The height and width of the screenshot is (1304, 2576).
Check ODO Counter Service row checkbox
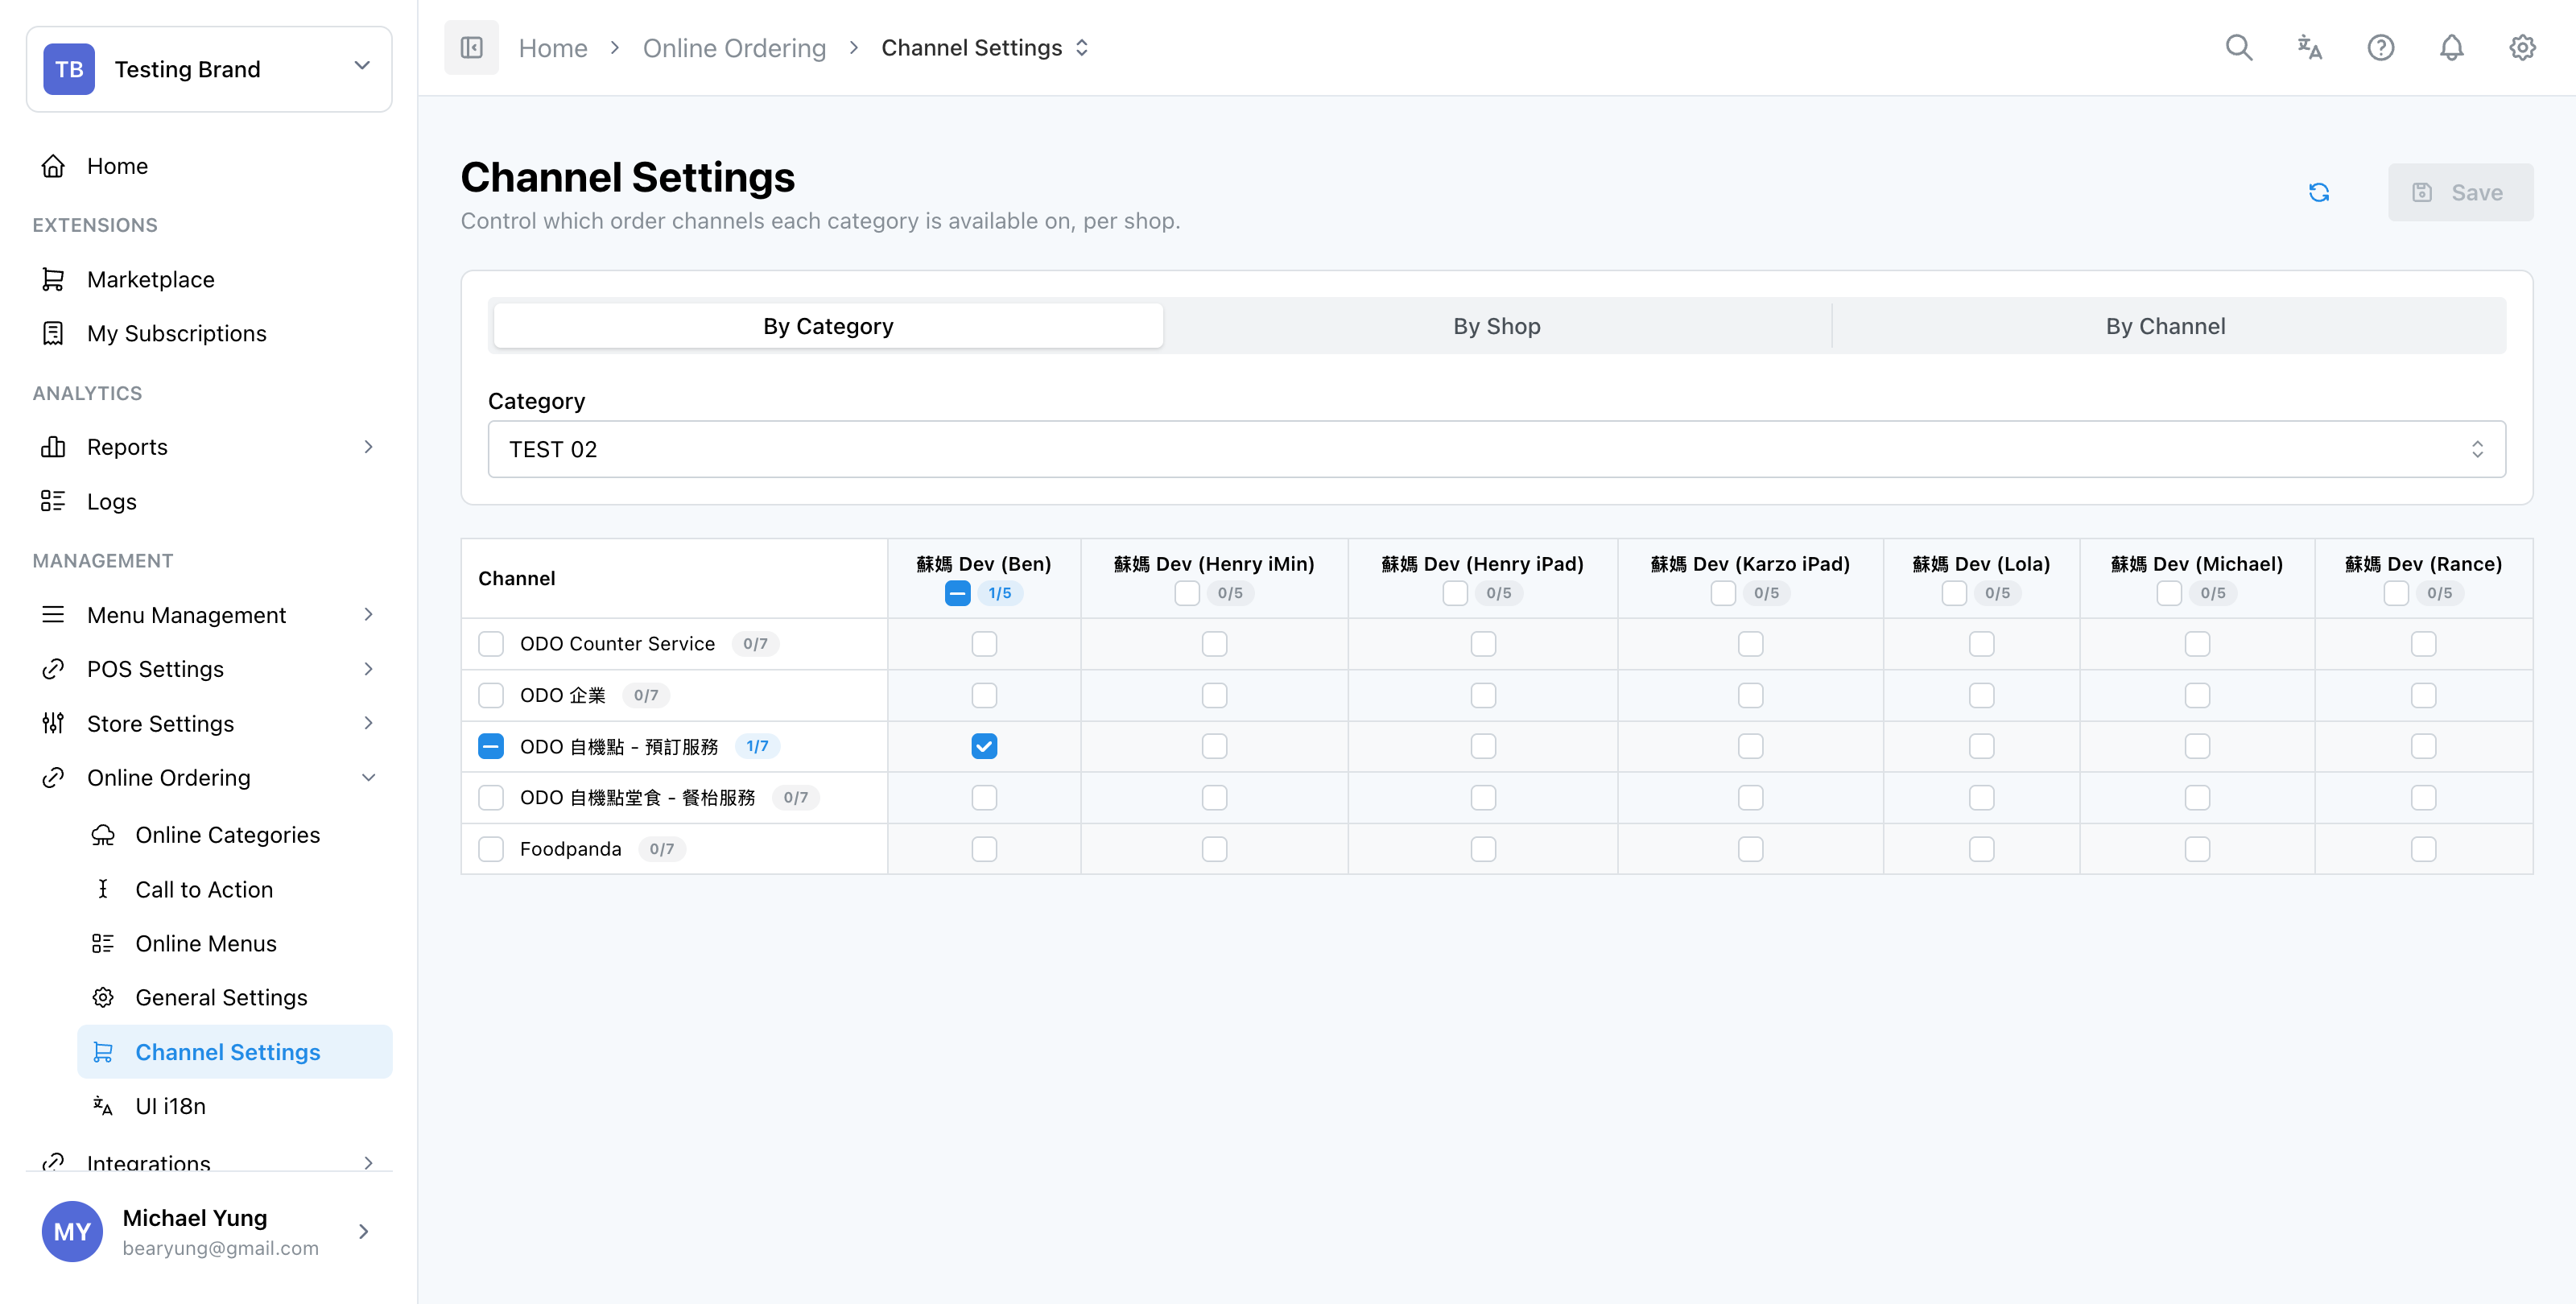pyautogui.click(x=491, y=644)
